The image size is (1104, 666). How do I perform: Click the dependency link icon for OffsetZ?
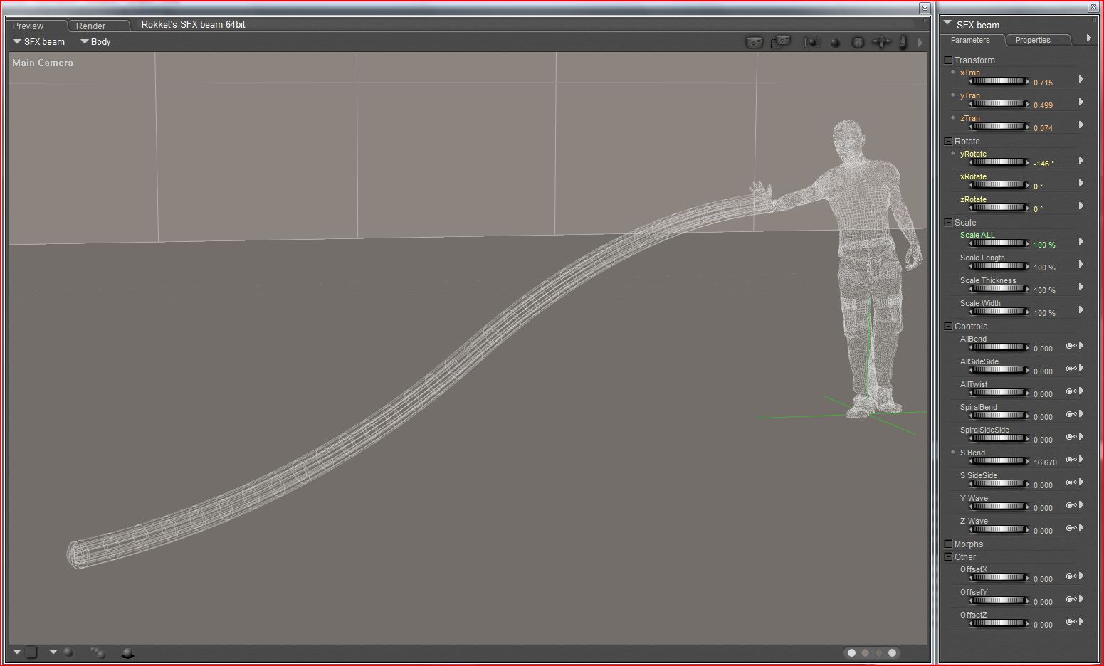pyautogui.click(x=1071, y=622)
